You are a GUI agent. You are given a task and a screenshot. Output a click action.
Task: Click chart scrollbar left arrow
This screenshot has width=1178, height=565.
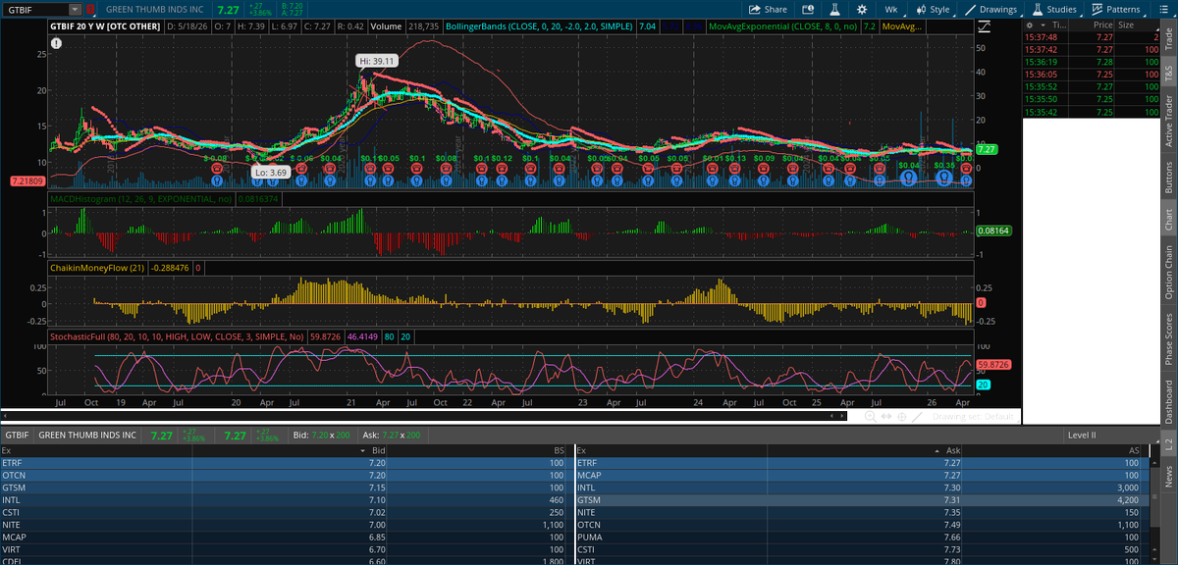(x=5, y=416)
